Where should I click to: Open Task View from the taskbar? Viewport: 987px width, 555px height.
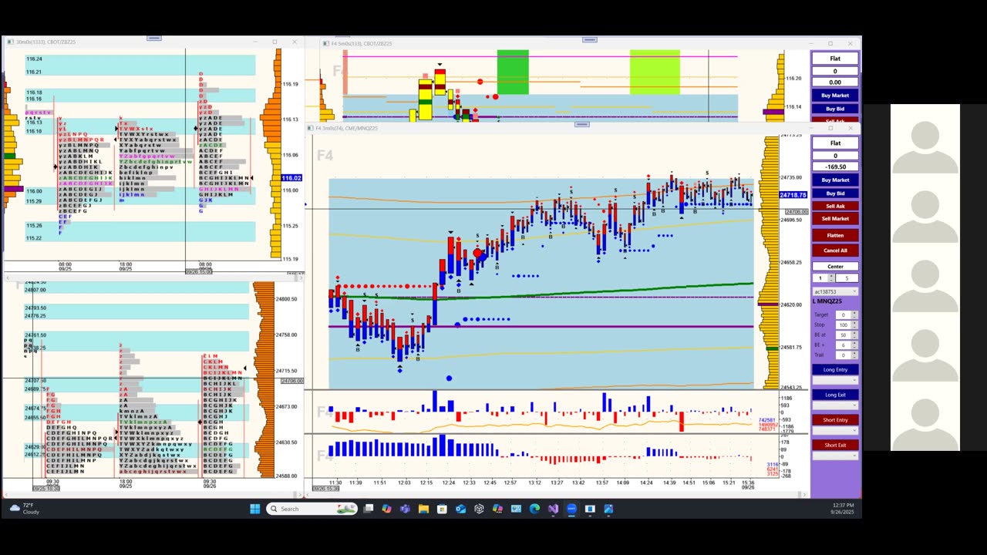tap(369, 509)
